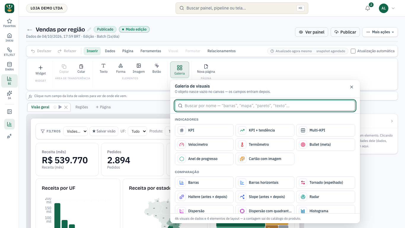405x228 pixels.
Task: Open Favoritos in the left sidebar
Action: tap(9, 23)
